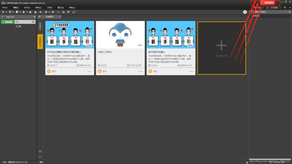Screen dimensions: 292x164
Task: Click the first item in the right panel
Action: click(x=257, y=16)
